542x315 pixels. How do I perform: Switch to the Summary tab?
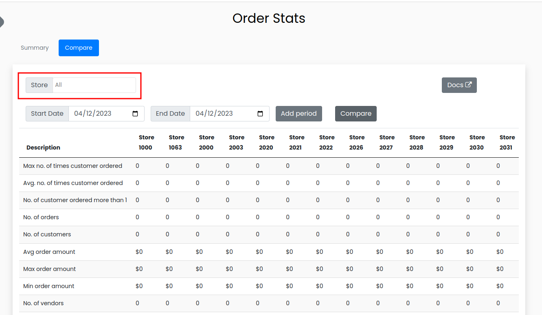35,48
